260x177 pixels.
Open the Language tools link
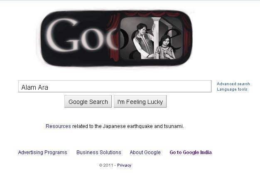point(232,89)
